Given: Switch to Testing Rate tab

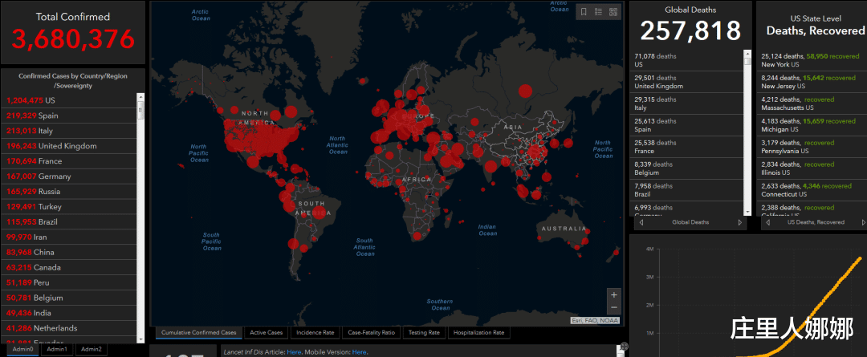Looking at the screenshot, I should (424, 333).
